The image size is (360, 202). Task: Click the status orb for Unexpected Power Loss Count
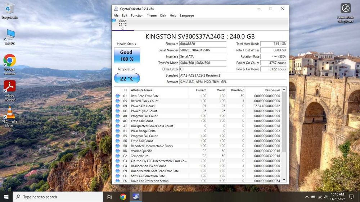click(x=118, y=126)
